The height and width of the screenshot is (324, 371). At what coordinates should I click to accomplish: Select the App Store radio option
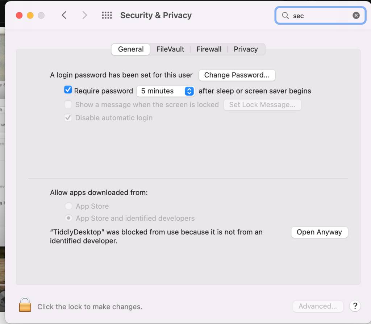click(68, 206)
